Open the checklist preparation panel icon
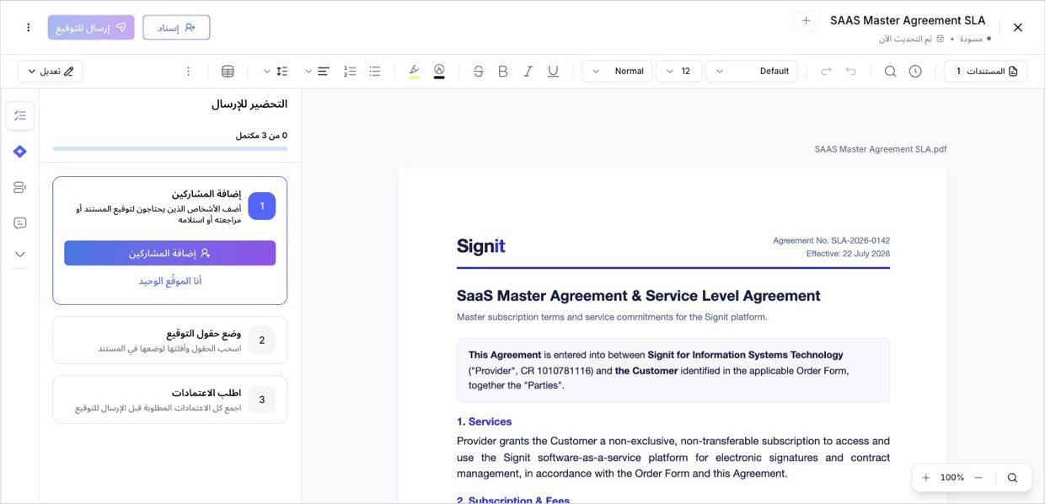 (20, 115)
